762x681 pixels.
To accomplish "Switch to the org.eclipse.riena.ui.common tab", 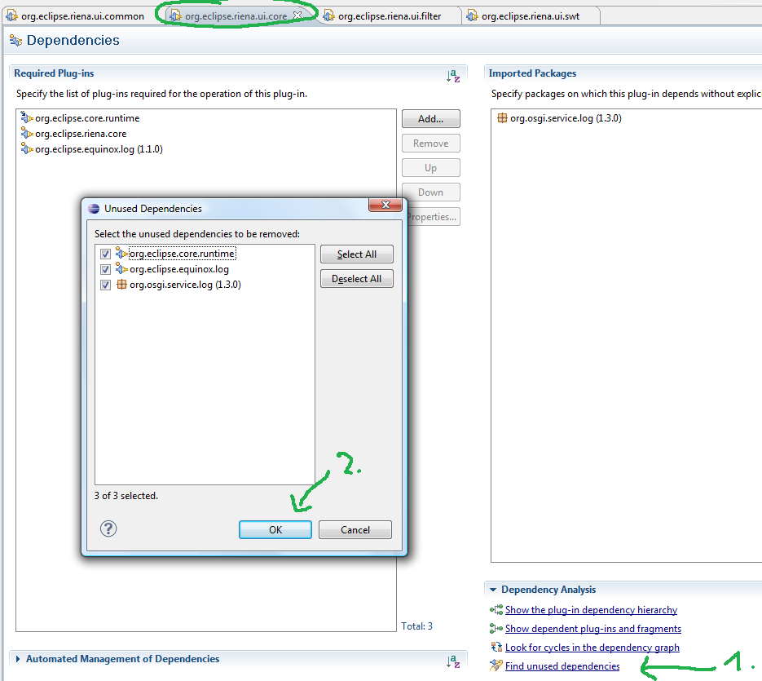I will click(82, 16).
